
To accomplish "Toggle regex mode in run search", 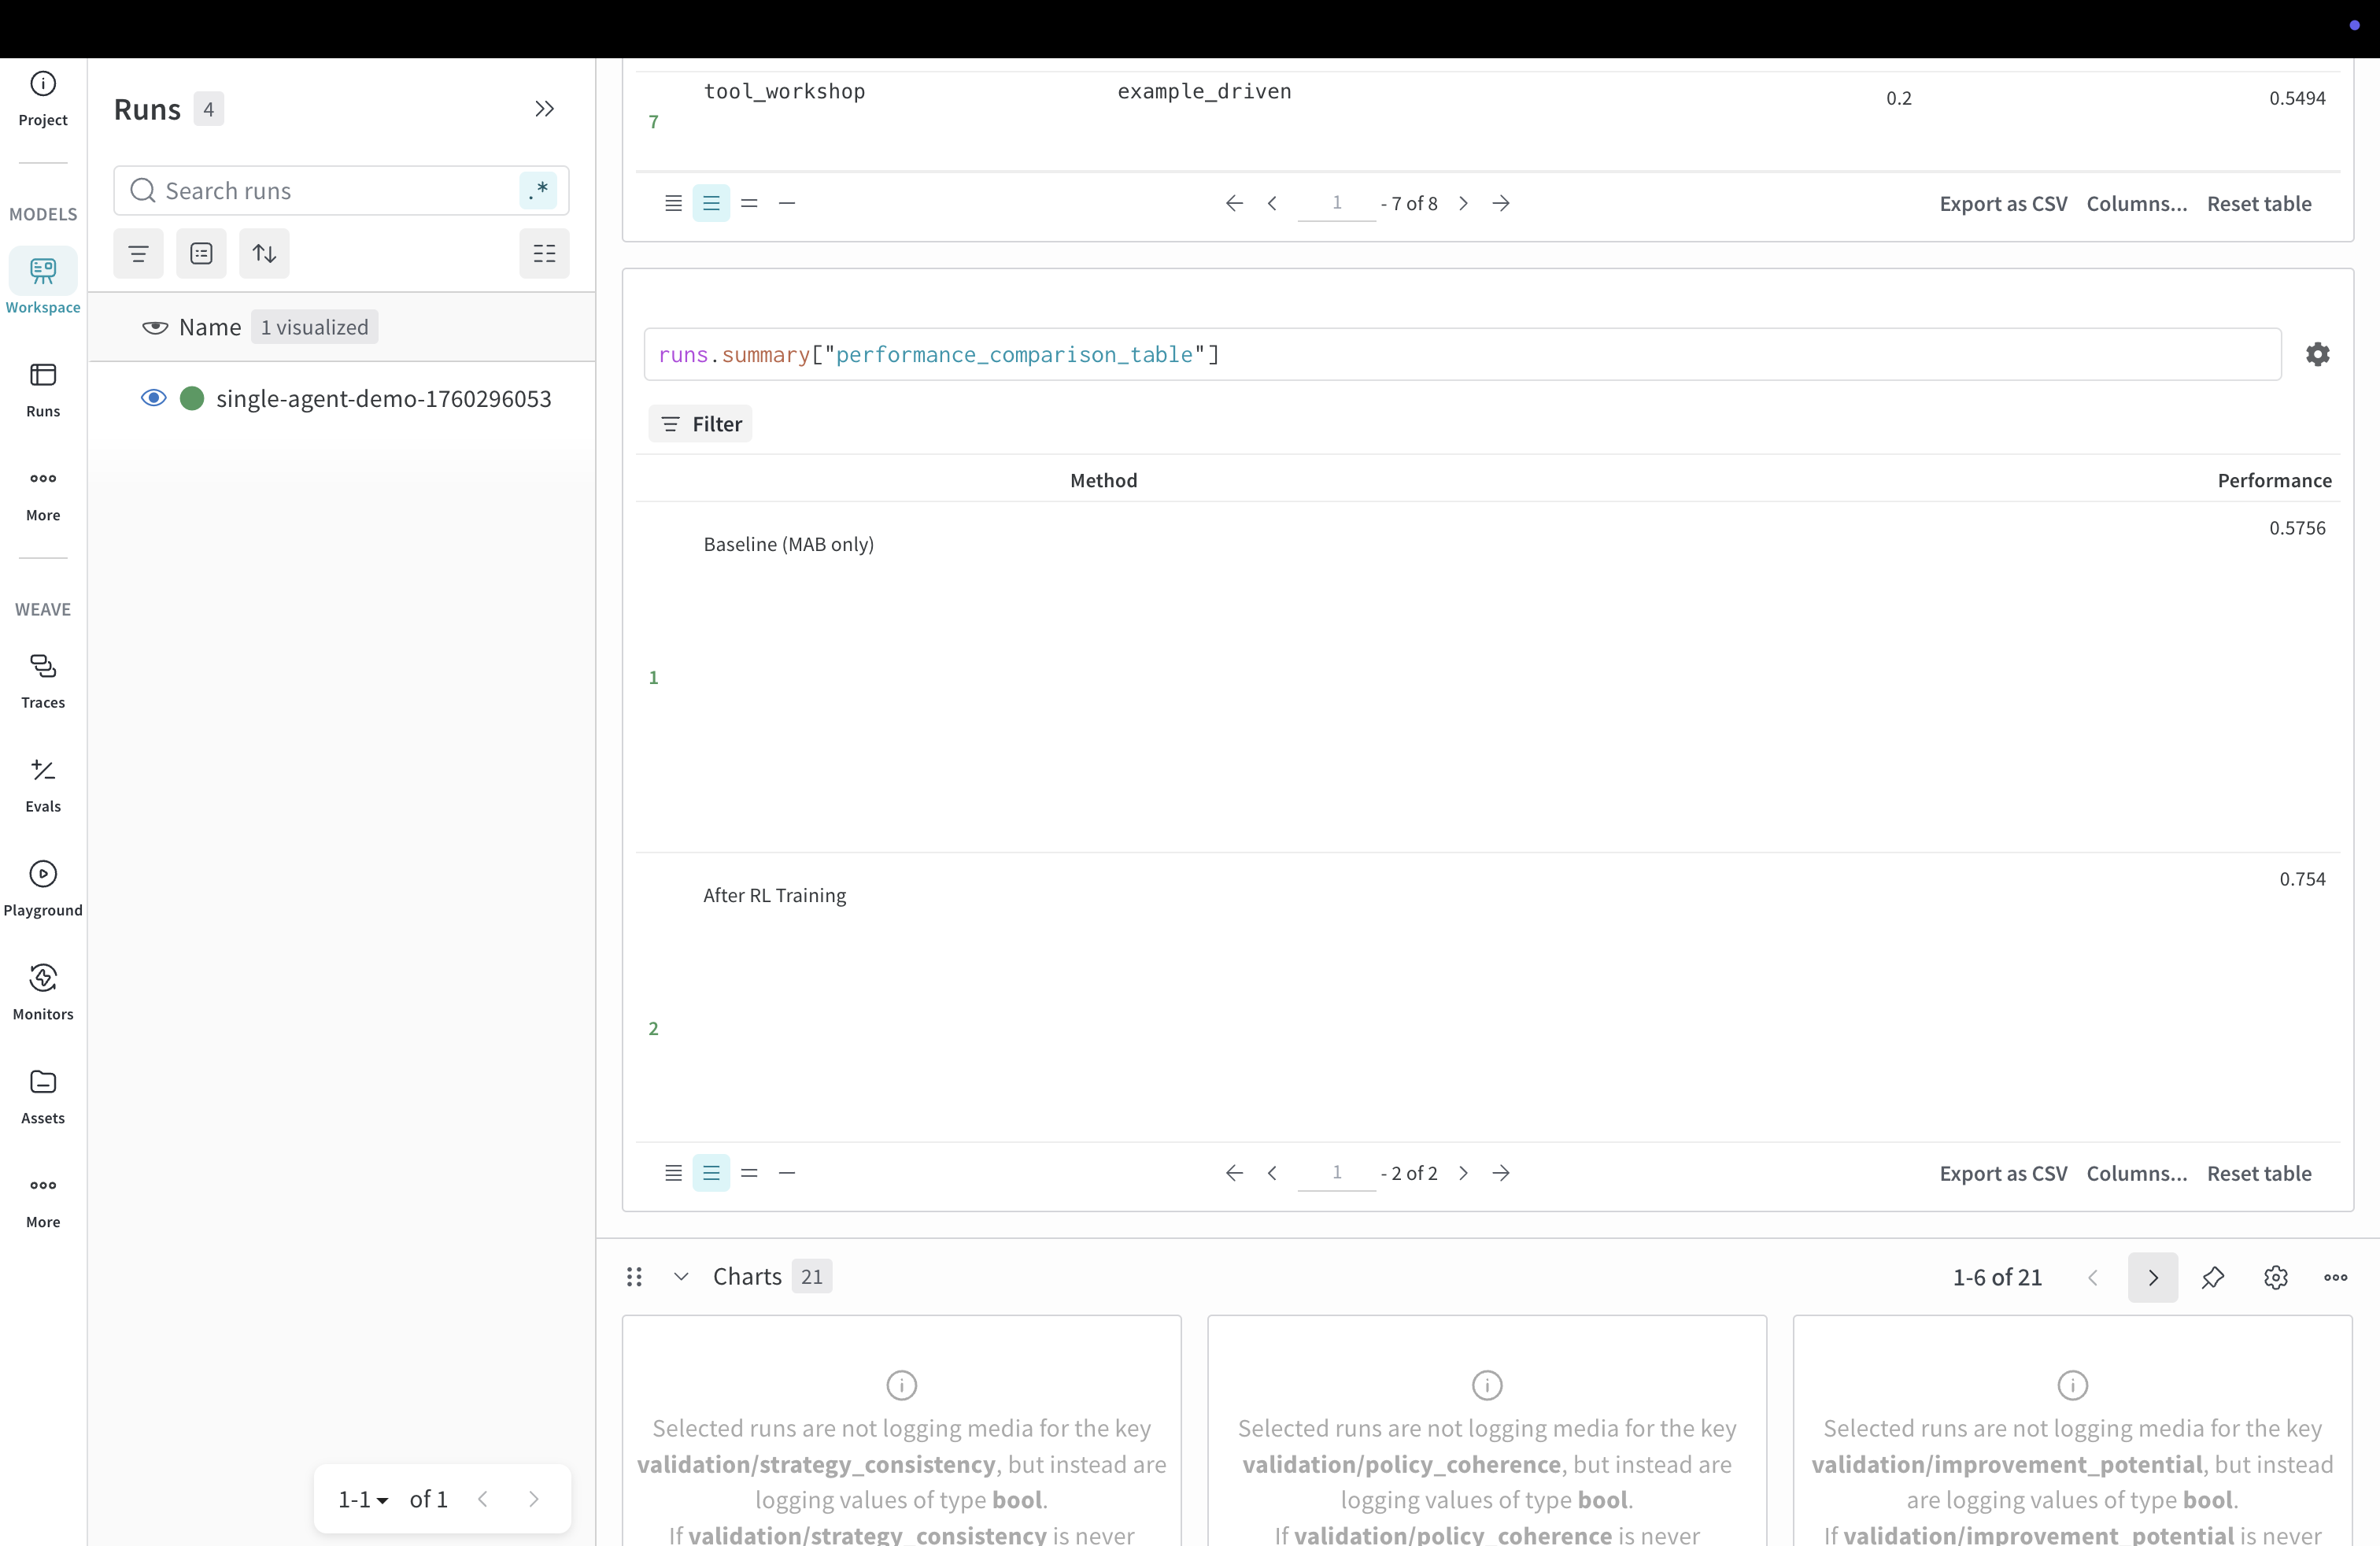I will (x=538, y=190).
